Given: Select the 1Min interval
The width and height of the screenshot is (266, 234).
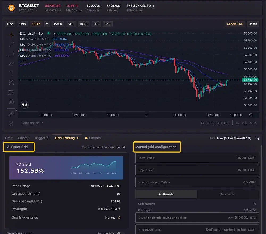Looking at the screenshot, I should click(22, 24).
